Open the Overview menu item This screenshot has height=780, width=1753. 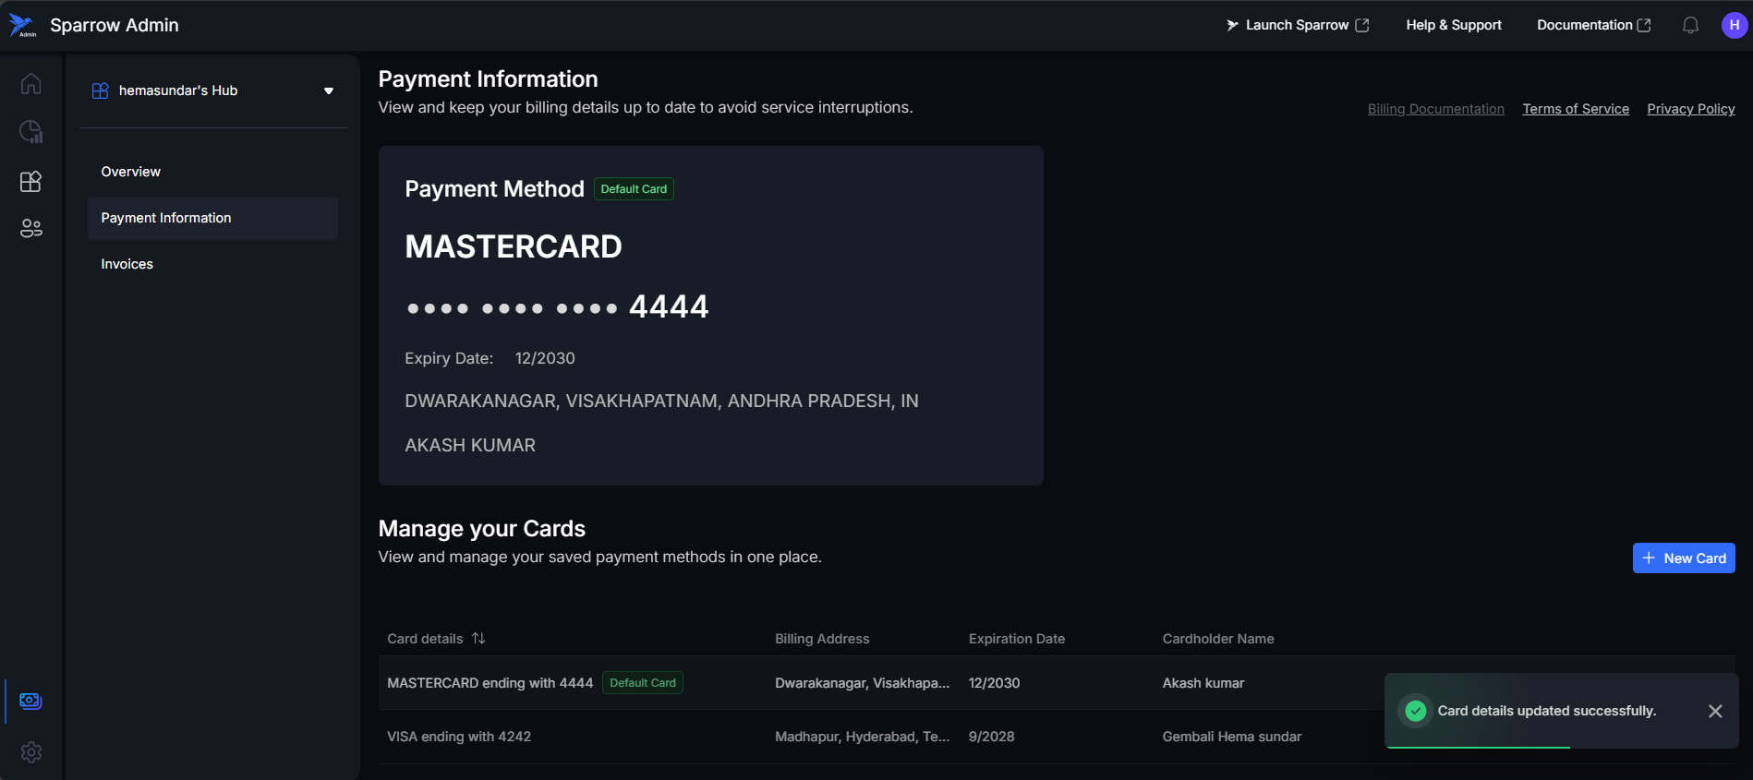point(130,172)
